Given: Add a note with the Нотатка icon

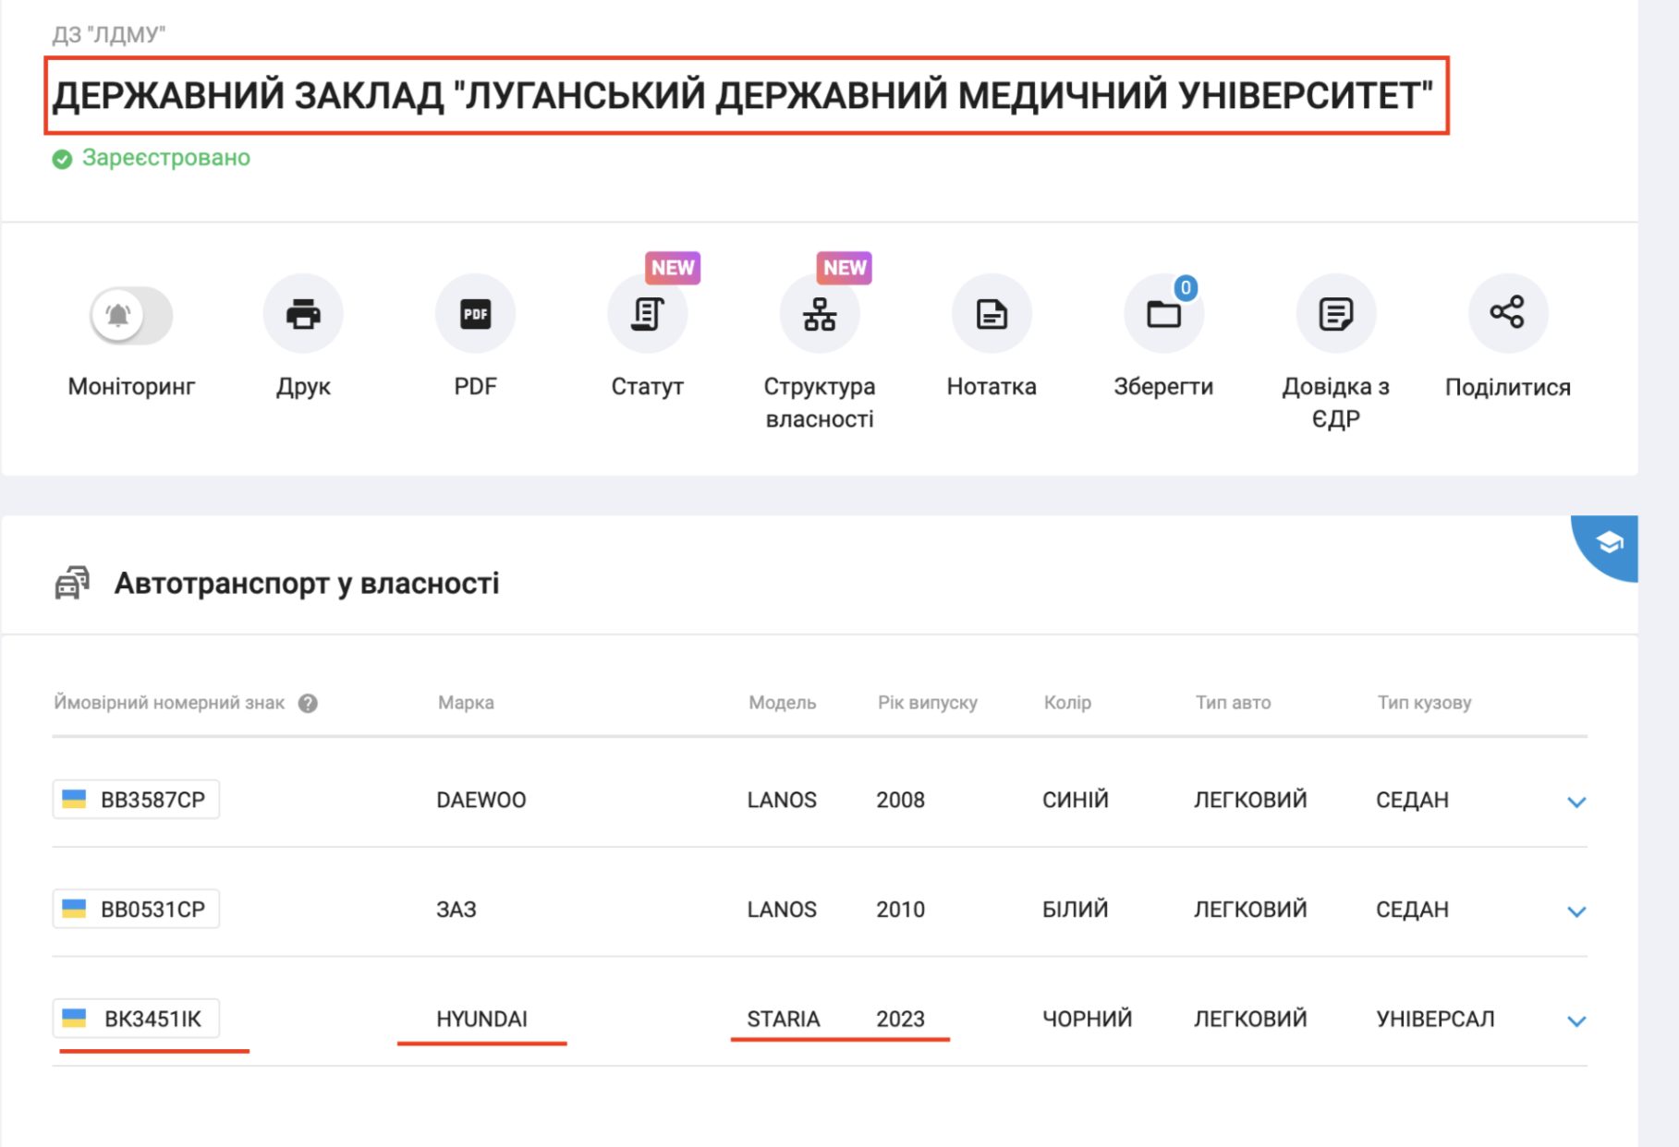Looking at the screenshot, I should click(992, 314).
